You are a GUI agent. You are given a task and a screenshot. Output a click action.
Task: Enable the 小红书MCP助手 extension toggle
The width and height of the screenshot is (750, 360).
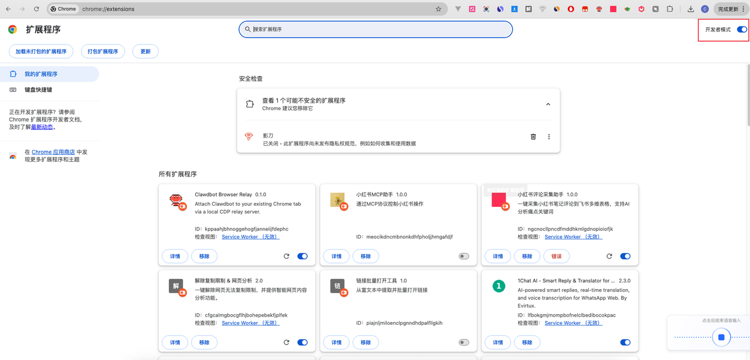[464, 256]
